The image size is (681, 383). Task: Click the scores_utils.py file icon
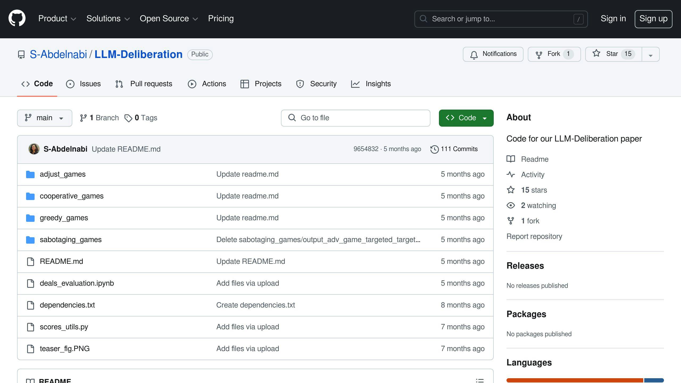(31, 327)
